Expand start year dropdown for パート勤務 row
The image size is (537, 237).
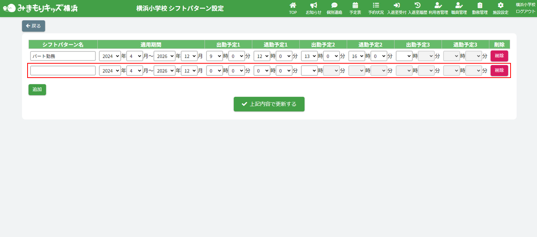click(x=110, y=56)
